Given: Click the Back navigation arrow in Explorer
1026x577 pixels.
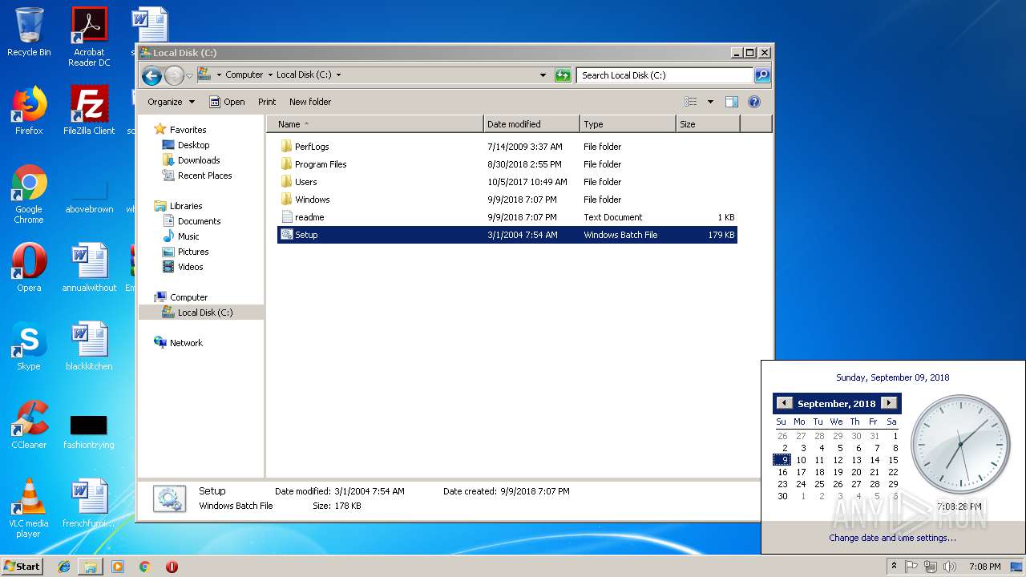Looking at the screenshot, I should (x=151, y=75).
